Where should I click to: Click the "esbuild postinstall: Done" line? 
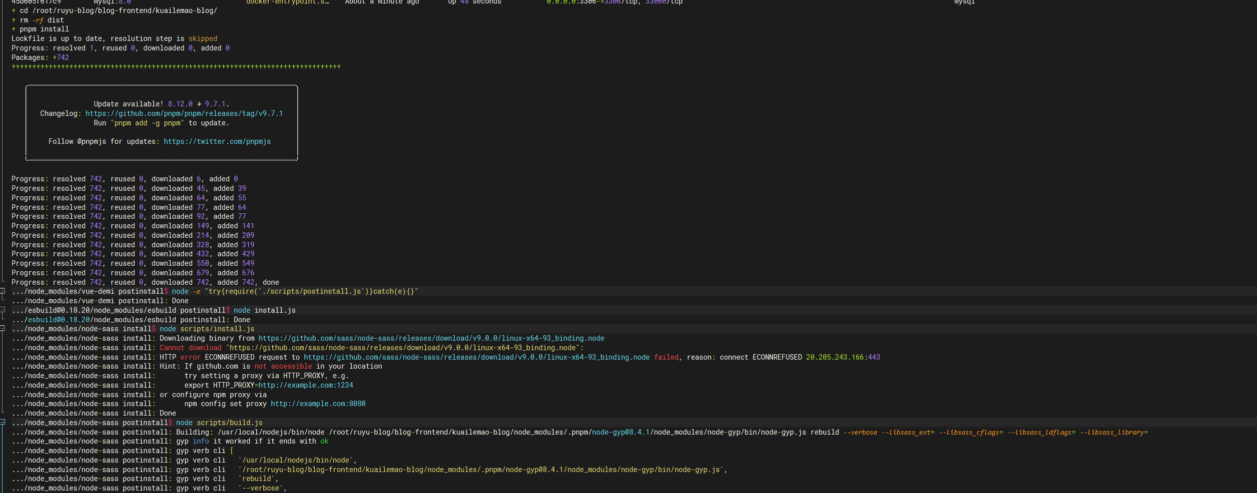click(x=131, y=320)
